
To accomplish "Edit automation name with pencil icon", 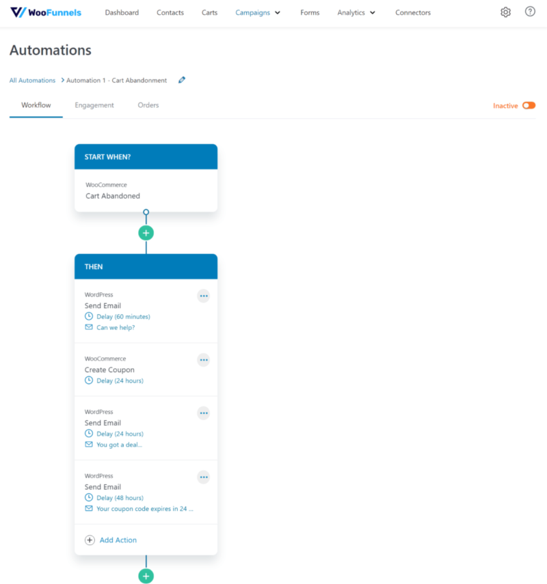I will (x=182, y=80).
